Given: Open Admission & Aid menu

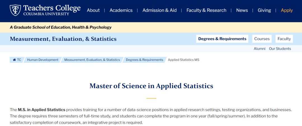Looking at the screenshot, I should [159, 10].
